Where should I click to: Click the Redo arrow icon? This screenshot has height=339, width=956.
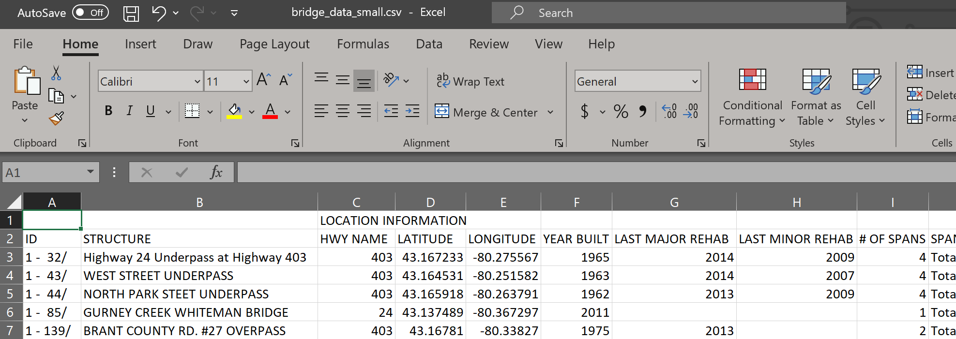(197, 13)
